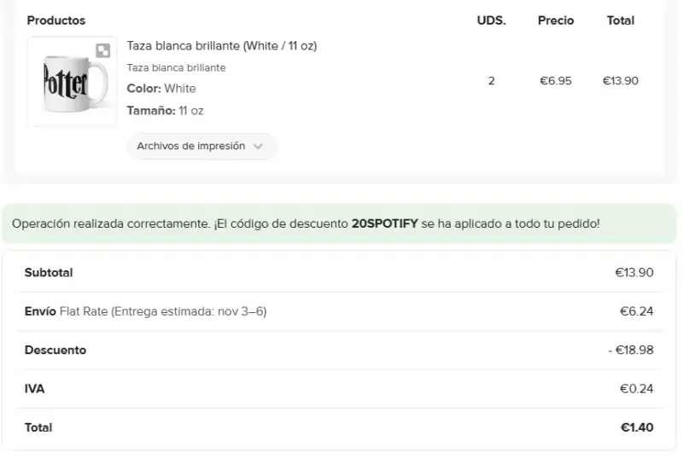Click the Tamaño: 11 oz attribute
Viewport: 683px width, 464px height.
click(165, 111)
